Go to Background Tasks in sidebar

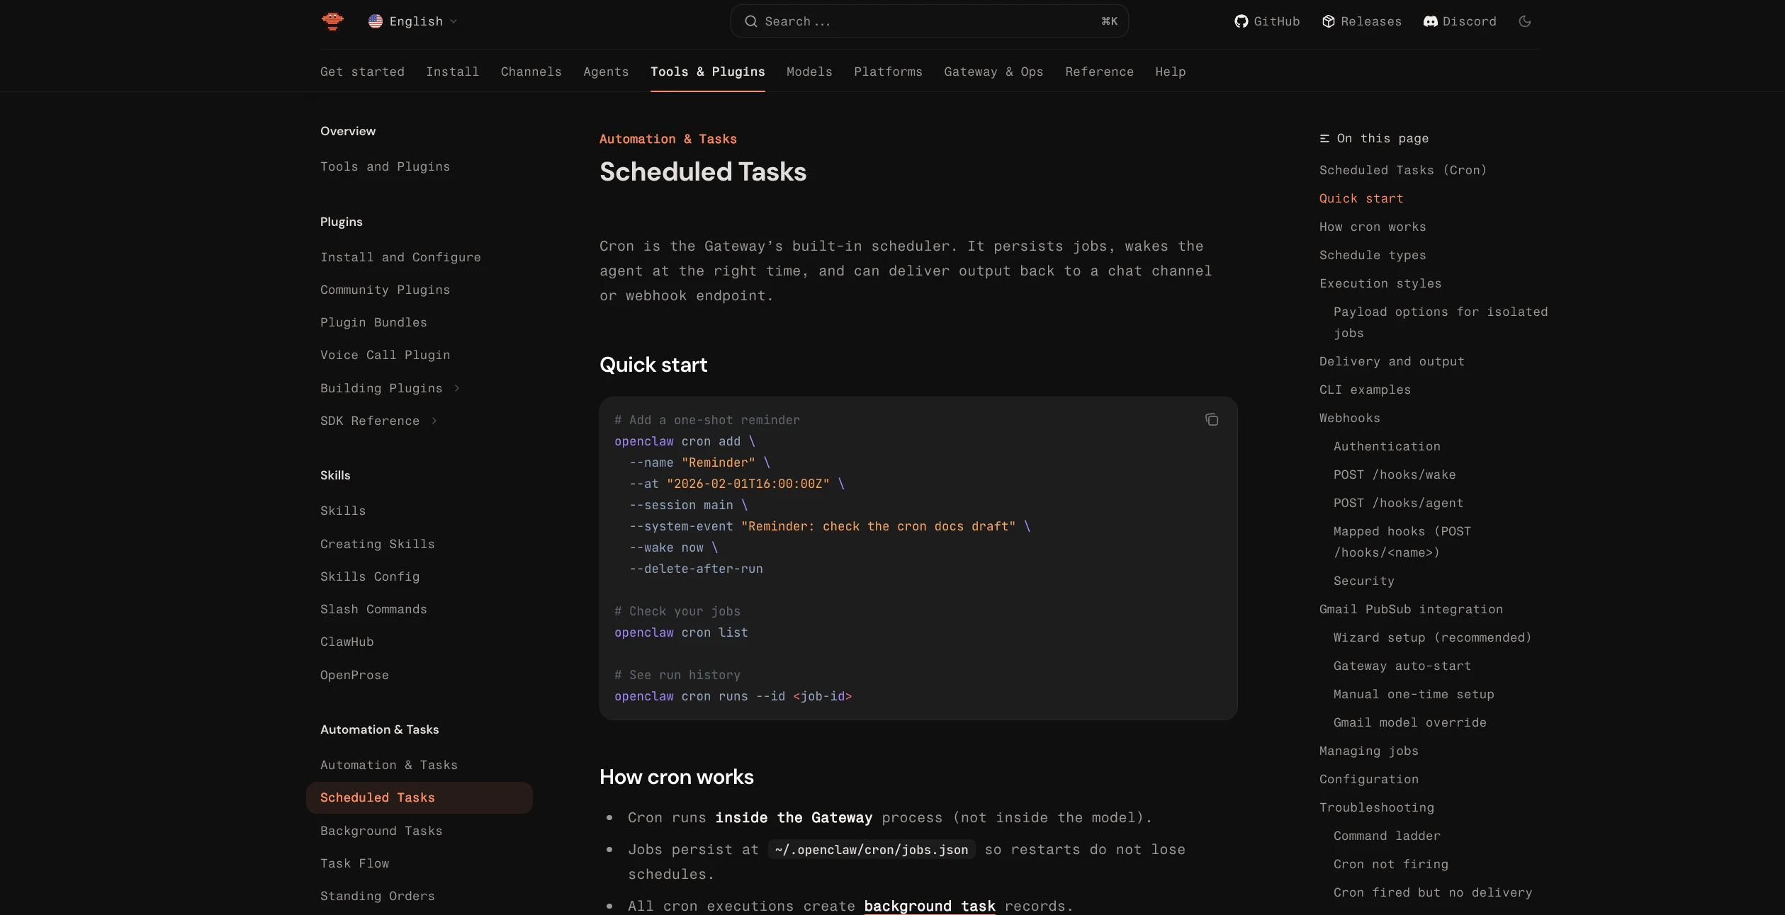pyautogui.click(x=381, y=831)
